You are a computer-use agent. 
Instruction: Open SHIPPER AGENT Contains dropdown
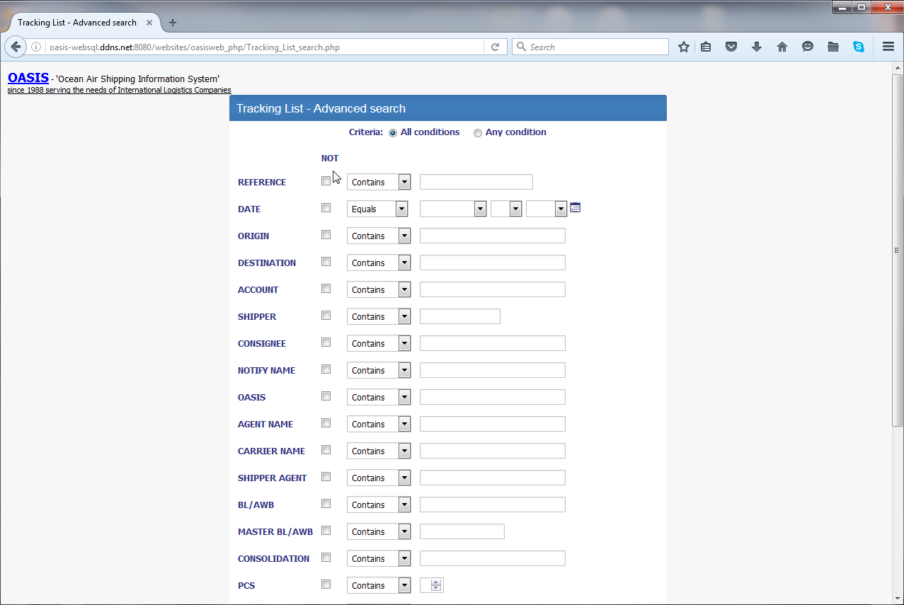pos(379,478)
